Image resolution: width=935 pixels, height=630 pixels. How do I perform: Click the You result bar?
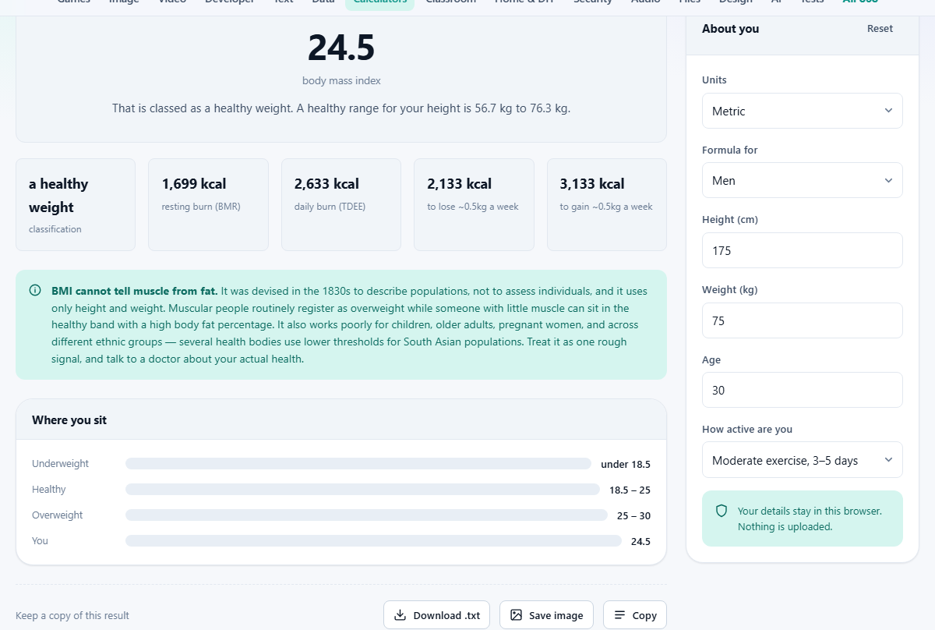tap(373, 541)
